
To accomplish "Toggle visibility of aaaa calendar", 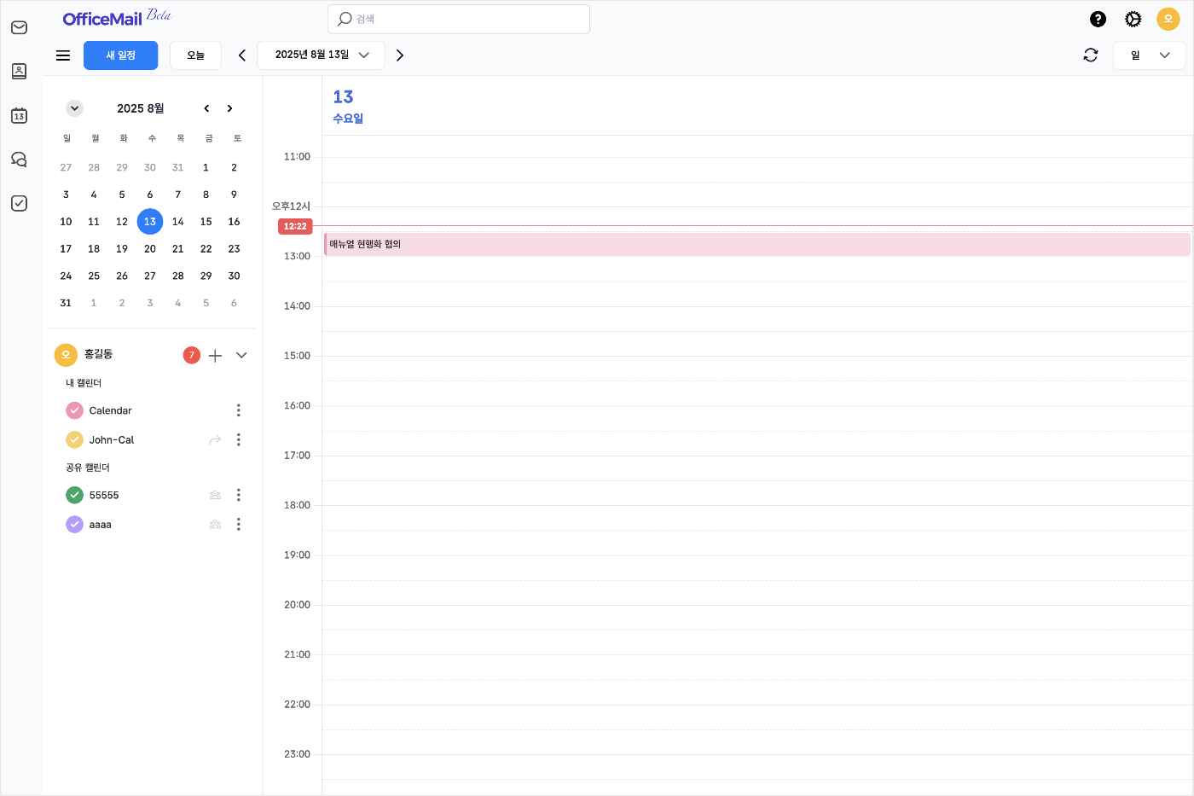I will coord(74,524).
